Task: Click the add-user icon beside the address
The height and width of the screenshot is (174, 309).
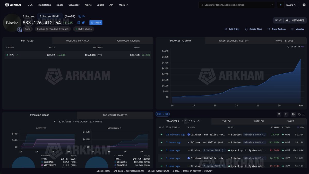Action: 84,16
